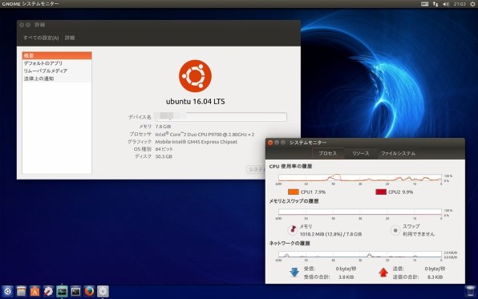Click the Mobile Intel GM45 graphics value
Screen dimensions: 478x299
(x=196, y=142)
